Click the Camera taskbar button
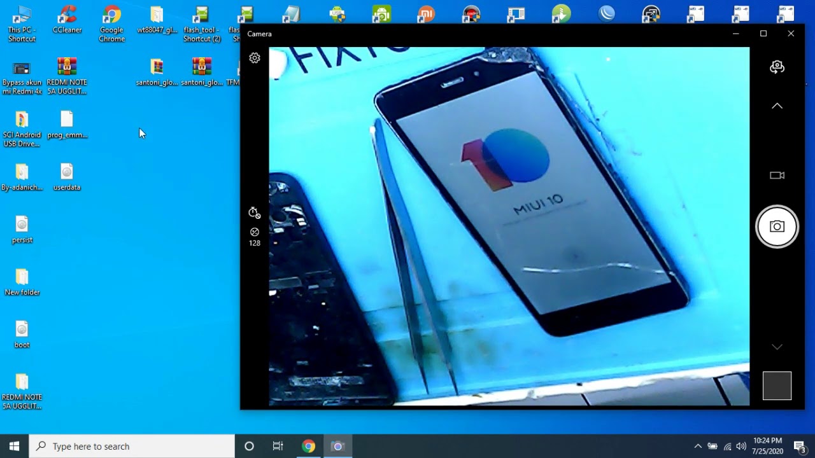The height and width of the screenshot is (458, 815). [338, 446]
